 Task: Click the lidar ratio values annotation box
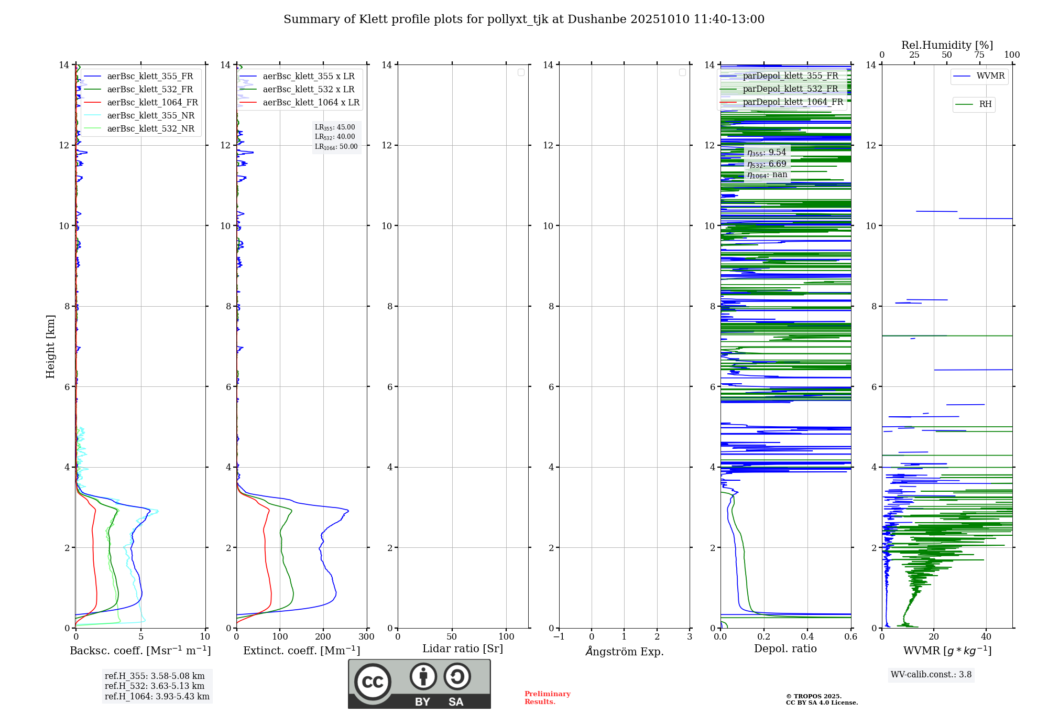[x=336, y=137]
